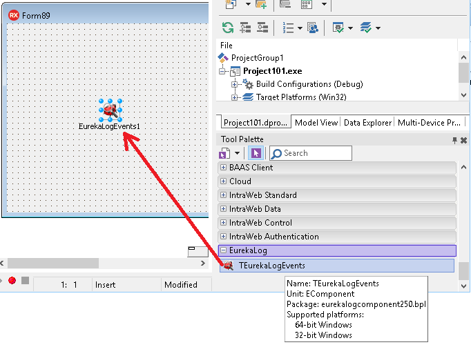Click the add folder with plus icon

(261, 4)
